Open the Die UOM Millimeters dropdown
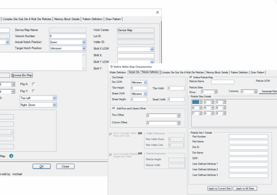Screen dimensions: 277x195 [x=145, y=82]
